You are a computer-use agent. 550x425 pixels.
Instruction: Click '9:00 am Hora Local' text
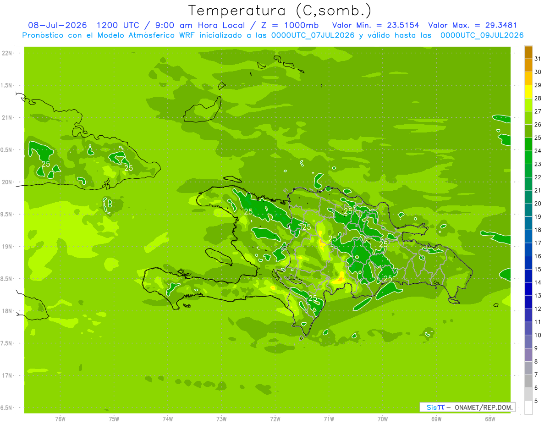click(200, 25)
